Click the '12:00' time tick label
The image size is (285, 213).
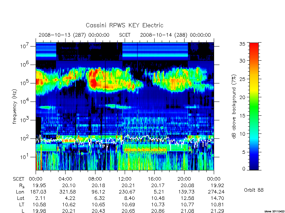(x=125, y=179)
